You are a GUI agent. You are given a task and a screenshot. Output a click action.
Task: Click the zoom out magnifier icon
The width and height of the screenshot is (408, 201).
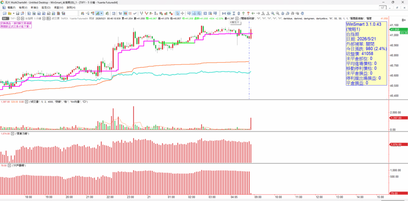coord(278,13)
